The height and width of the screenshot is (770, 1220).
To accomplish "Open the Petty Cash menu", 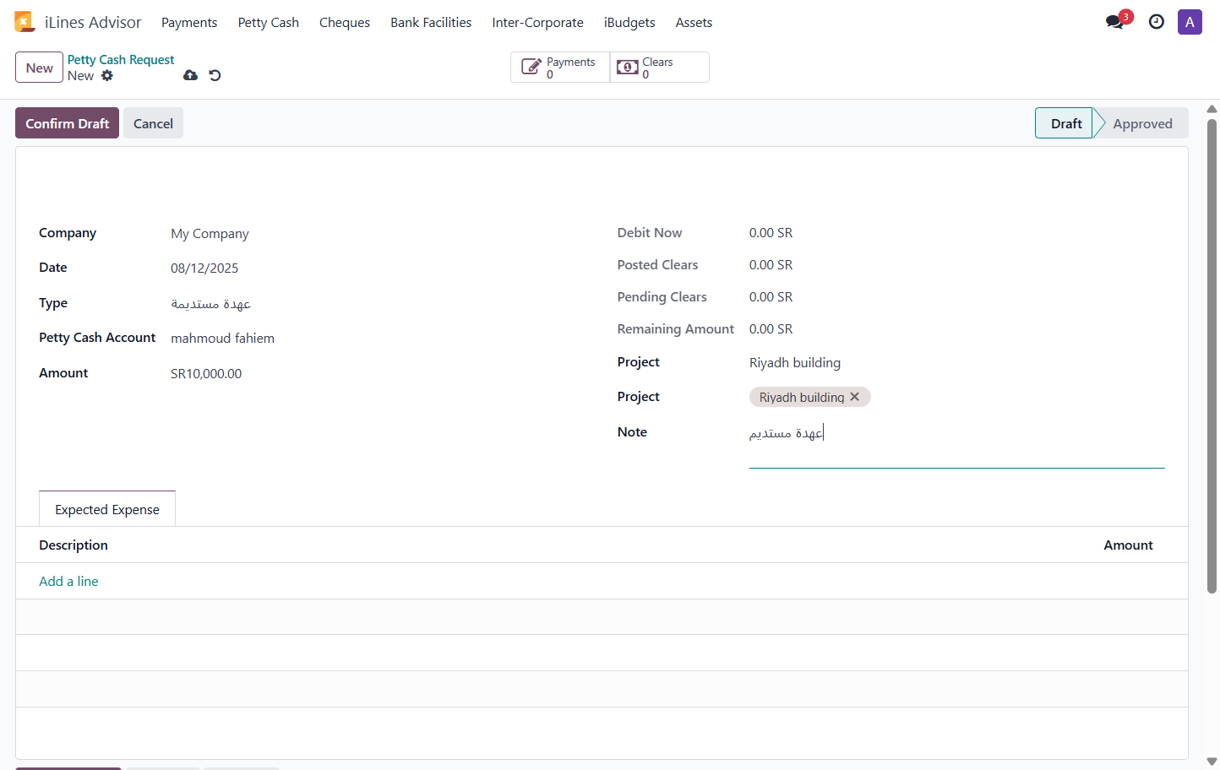I will (269, 23).
